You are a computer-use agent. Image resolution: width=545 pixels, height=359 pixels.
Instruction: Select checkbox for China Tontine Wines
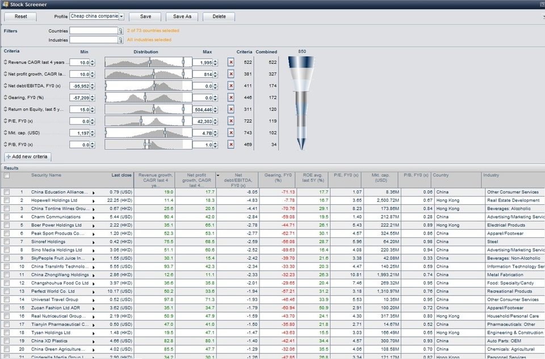click(7, 209)
